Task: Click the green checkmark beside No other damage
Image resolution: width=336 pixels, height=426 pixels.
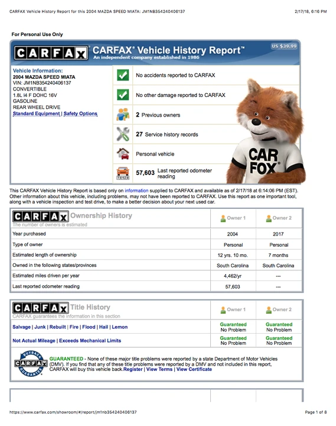Action: (x=123, y=95)
